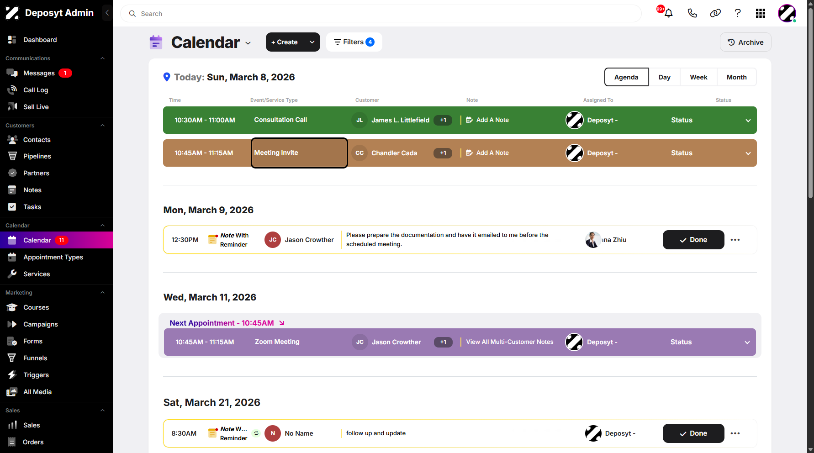The height and width of the screenshot is (453, 814).
Task: Click the help question mark icon
Action: pos(738,13)
